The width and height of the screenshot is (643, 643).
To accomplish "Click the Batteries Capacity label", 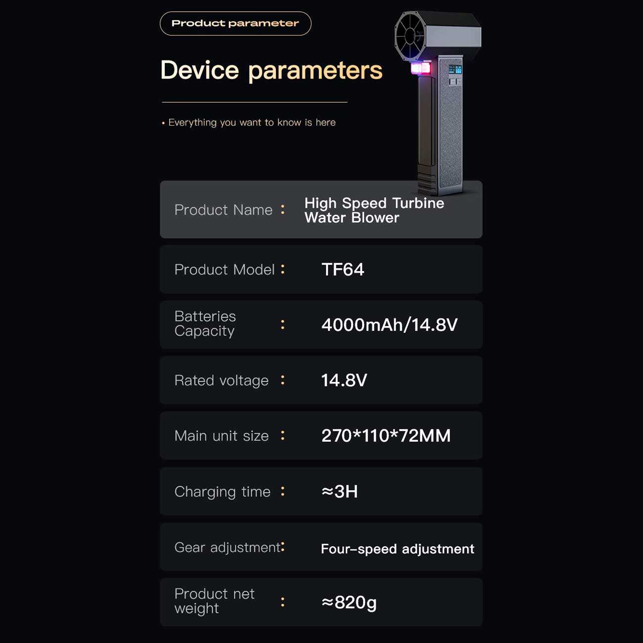I will (205, 323).
